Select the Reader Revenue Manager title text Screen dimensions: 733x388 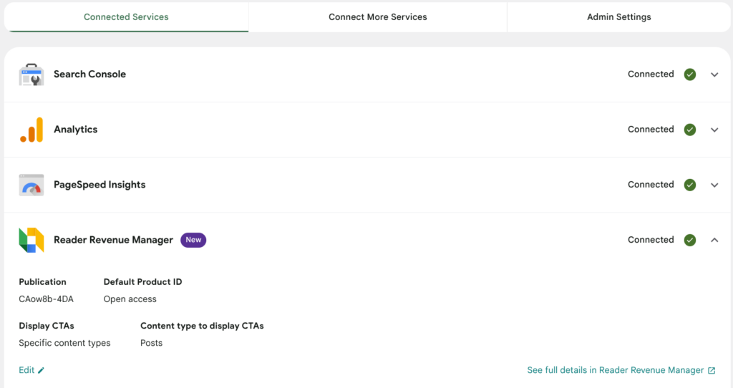click(114, 240)
